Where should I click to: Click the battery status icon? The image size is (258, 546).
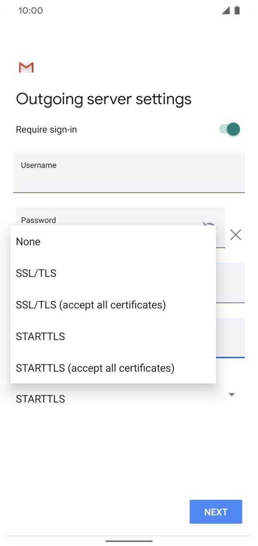point(237,10)
